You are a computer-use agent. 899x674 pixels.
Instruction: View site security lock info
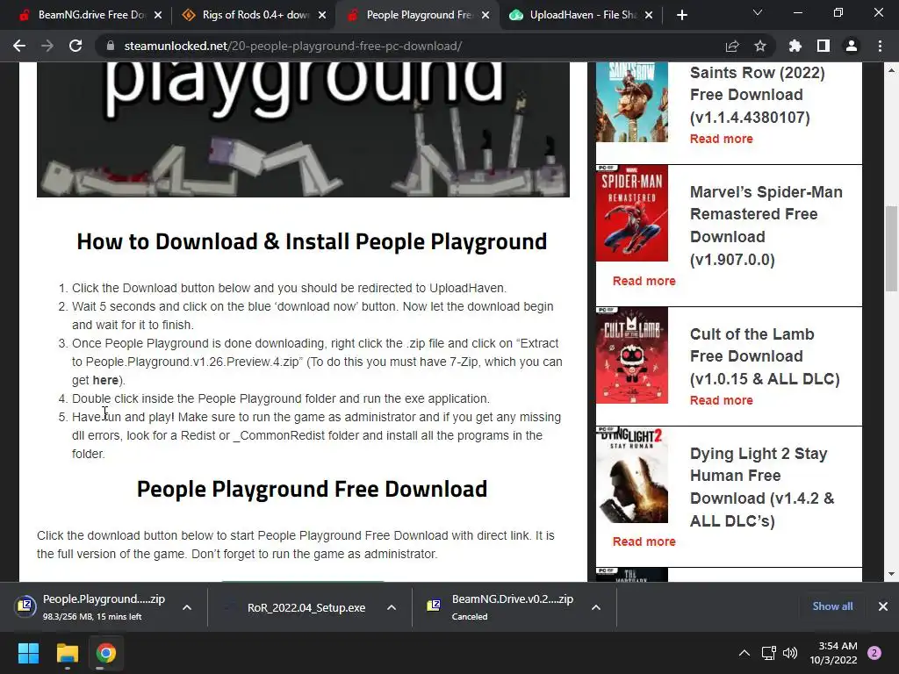pyautogui.click(x=111, y=46)
